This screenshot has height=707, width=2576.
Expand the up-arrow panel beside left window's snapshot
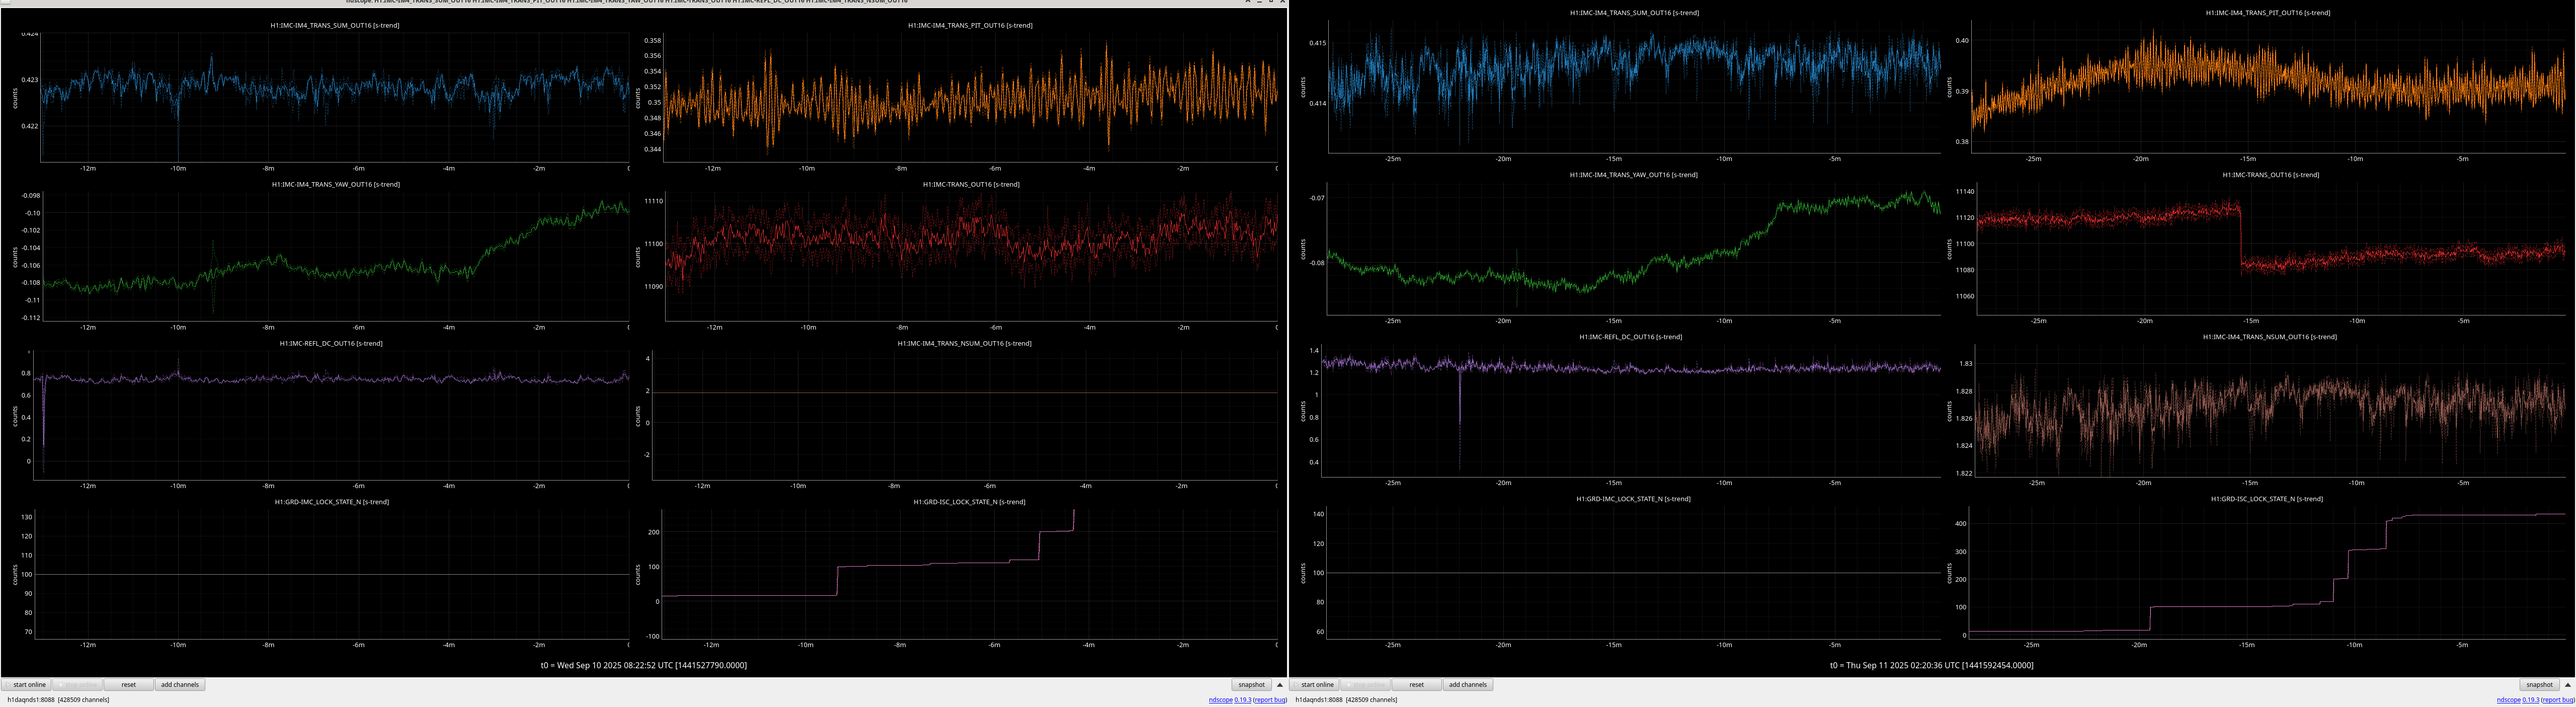1279,685
